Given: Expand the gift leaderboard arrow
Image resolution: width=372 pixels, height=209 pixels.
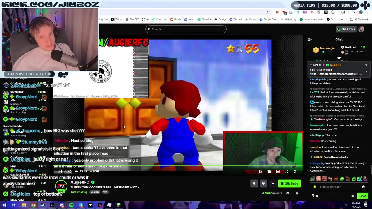Looking at the screenshot, I should pos(339,58).
